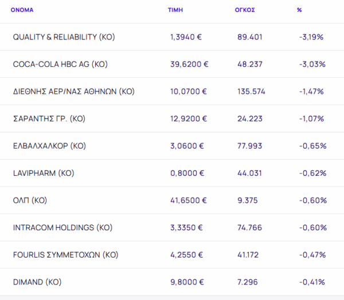Click the -0,47% change for FOURLIS
This screenshot has width=344, height=300.
pos(312,255)
